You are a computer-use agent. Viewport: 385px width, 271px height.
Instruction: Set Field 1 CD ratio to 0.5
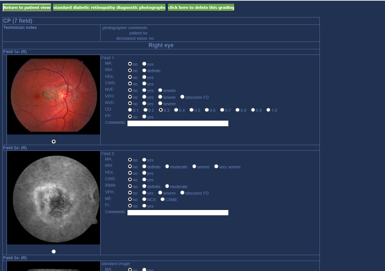click(x=191, y=110)
